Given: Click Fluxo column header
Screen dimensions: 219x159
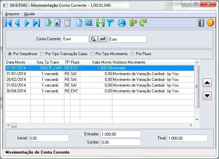Looking at the screenshot, I should click(75, 62).
